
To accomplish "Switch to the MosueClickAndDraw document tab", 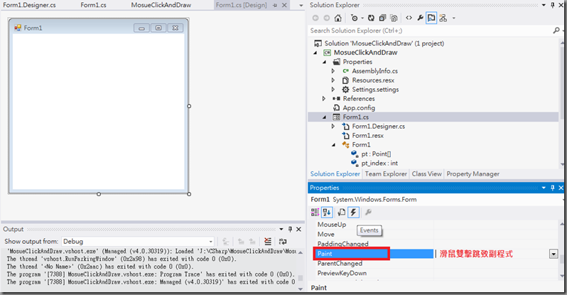I will click(161, 5).
